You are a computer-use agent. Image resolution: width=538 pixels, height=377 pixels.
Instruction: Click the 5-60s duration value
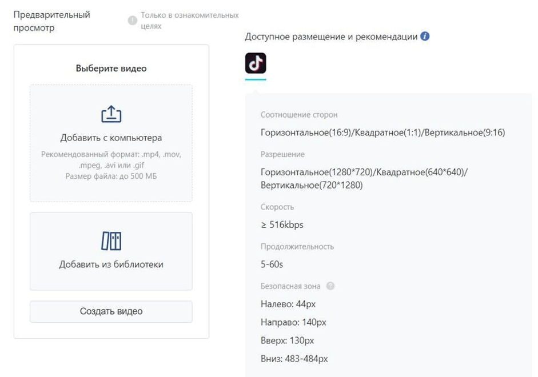pyautogui.click(x=272, y=264)
